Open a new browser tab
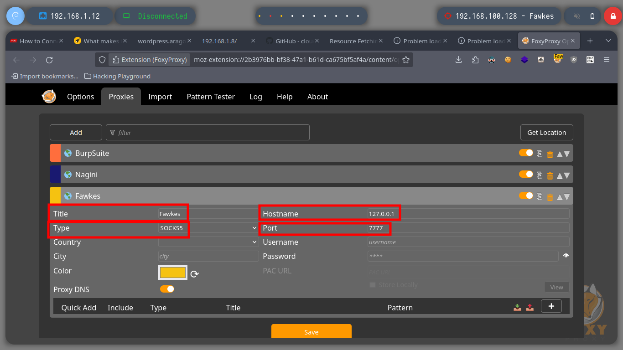This screenshot has height=350, width=623. (590, 41)
